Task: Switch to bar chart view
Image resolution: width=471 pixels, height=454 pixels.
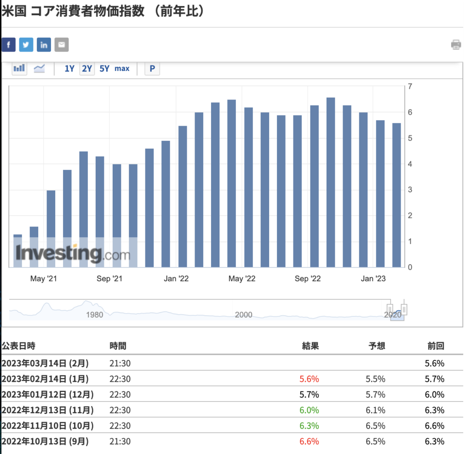Action: click(19, 69)
